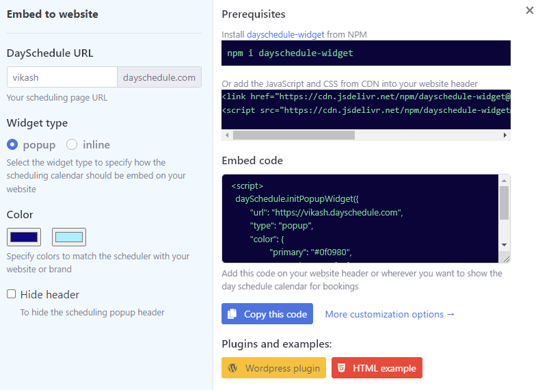Open the dayschedule-widget NPM link
The height and width of the screenshot is (390, 538).
click(x=286, y=34)
